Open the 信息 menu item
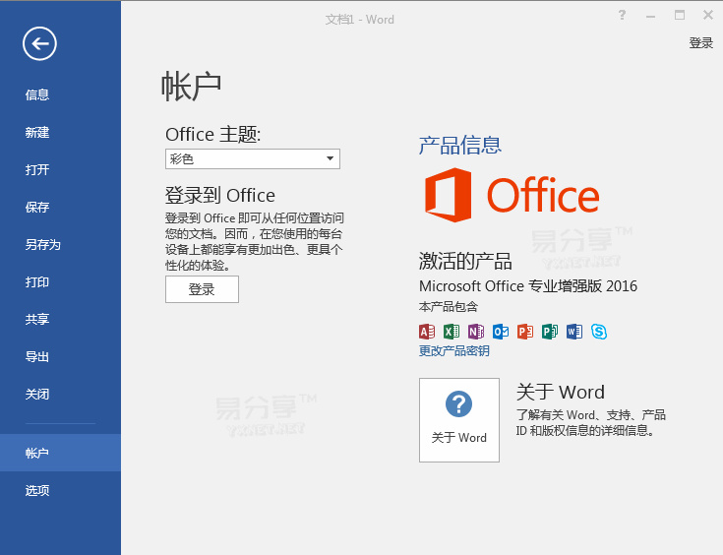Screen dimensions: 723x555 pyautogui.click(x=37, y=94)
